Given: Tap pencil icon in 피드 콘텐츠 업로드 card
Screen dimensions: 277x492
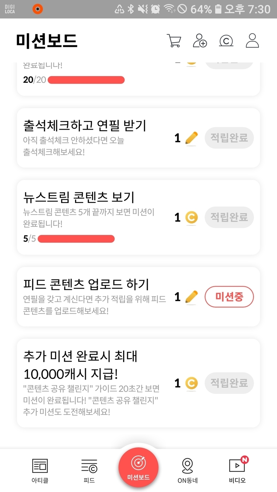Looking at the screenshot, I should pyautogui.click(x=191, y=297).
